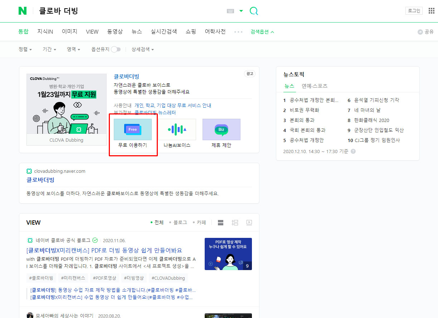
Task: Click the #미리캔버스 hashtag chip
Action: pos(73,278)
